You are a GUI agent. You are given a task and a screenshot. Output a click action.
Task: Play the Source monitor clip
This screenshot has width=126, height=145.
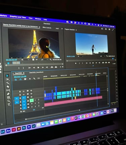(x=38, y=67)
